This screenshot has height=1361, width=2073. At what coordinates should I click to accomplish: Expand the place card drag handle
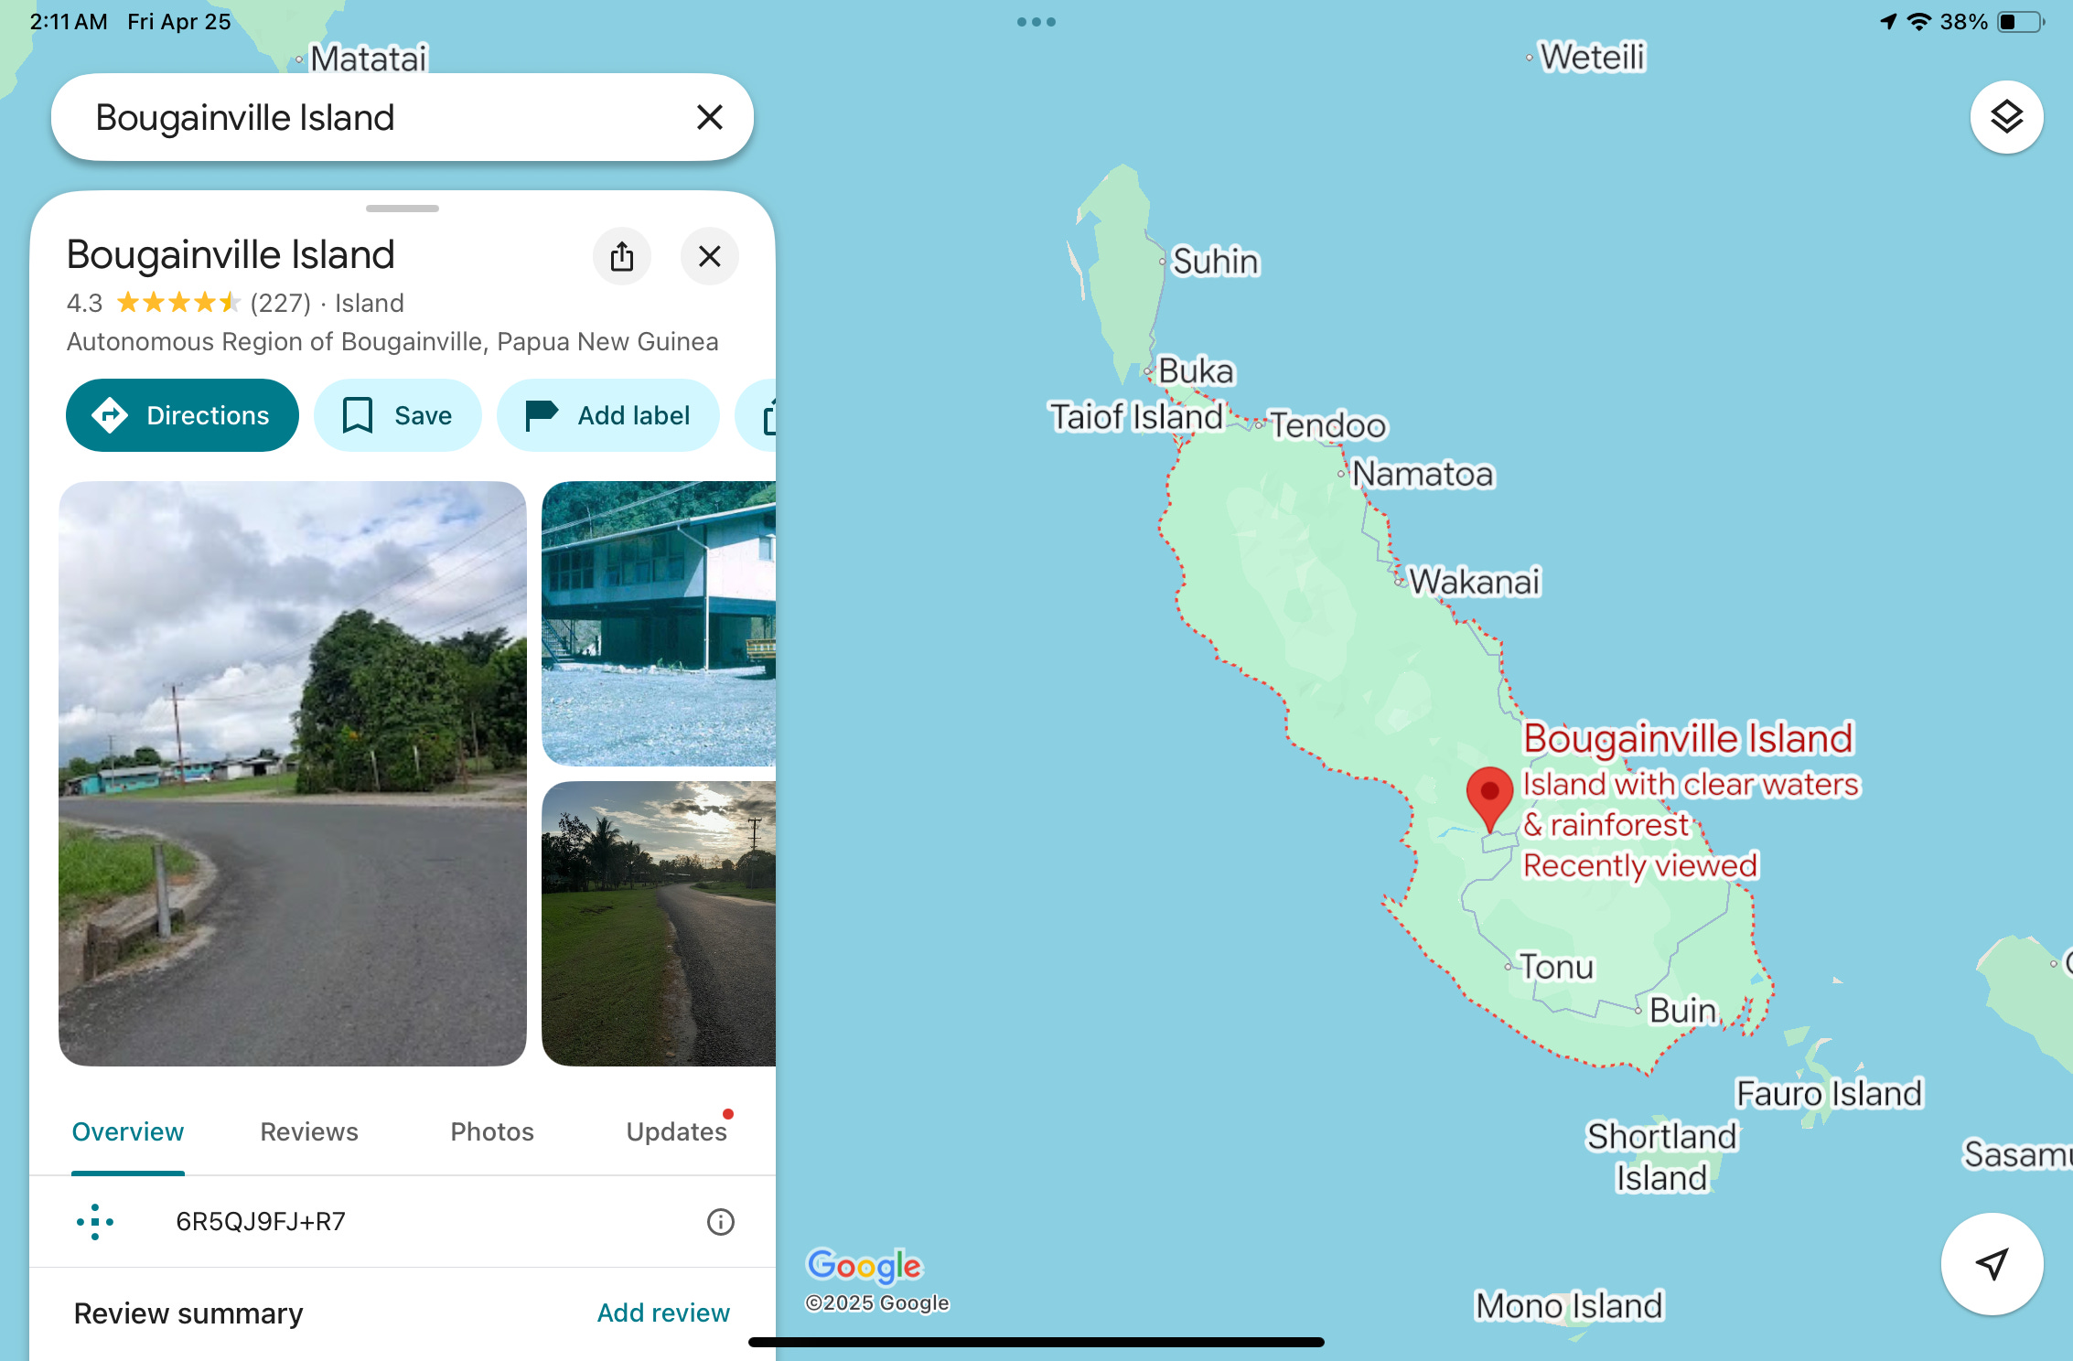403,209
